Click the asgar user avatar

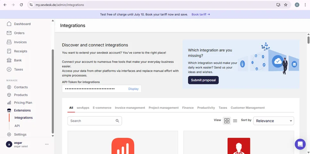coord(9,144)
